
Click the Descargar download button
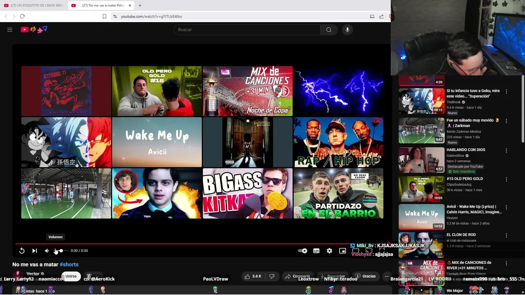[333, 276]
